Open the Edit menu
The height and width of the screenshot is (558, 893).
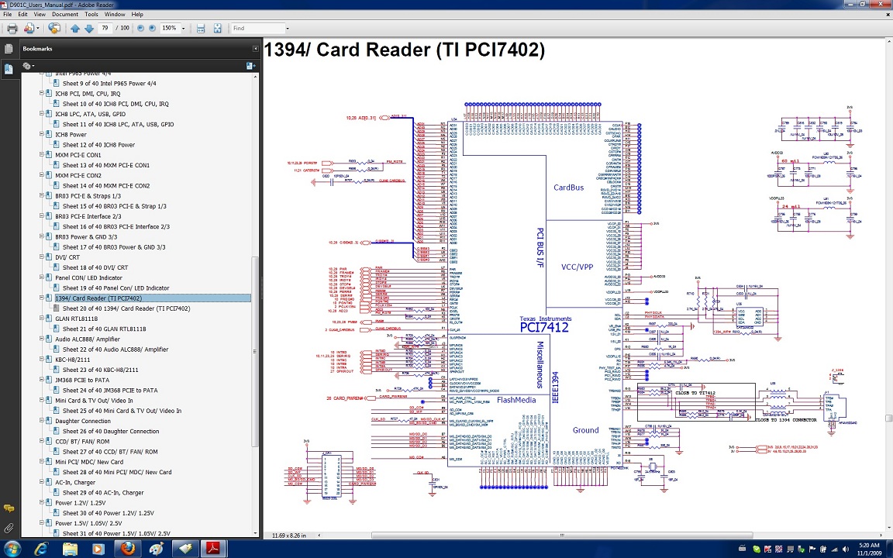pos(22,14)
